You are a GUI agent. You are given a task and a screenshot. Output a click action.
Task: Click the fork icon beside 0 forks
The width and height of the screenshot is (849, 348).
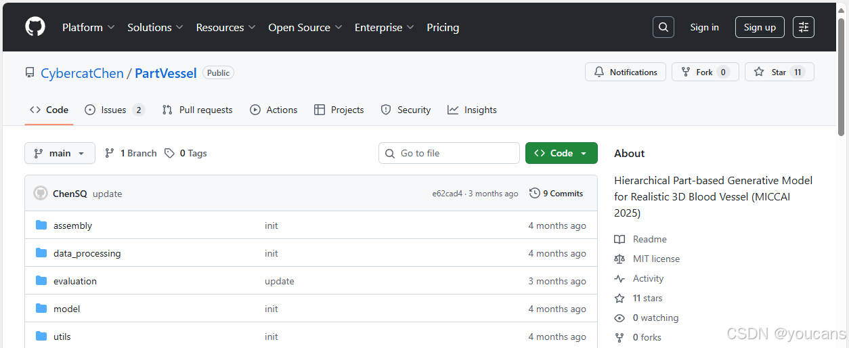pyautogui.click(x=619, y=337)
